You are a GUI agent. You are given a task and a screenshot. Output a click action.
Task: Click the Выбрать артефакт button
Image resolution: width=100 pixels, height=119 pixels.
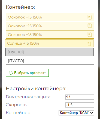coord(27,73)
